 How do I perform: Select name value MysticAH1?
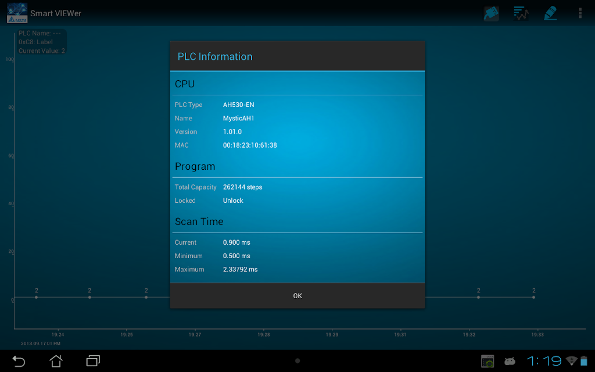click(x=238, y=119)
